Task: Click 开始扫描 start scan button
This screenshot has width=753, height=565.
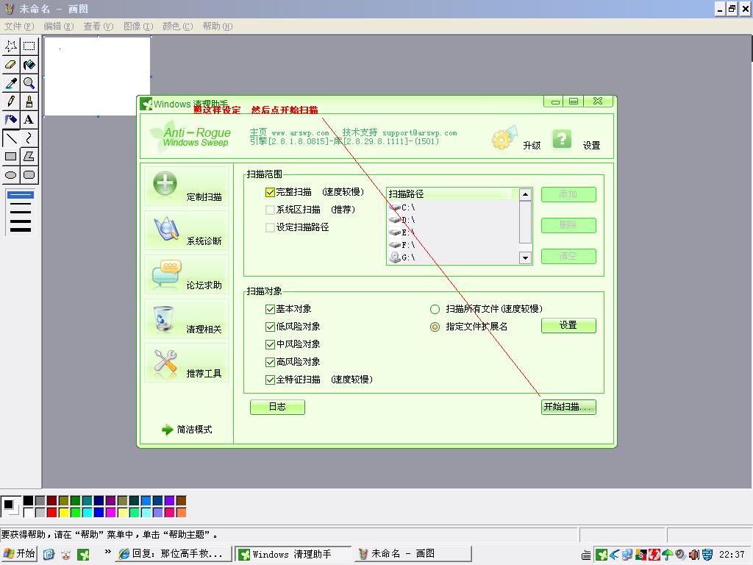Action: (x=568, y=407)
